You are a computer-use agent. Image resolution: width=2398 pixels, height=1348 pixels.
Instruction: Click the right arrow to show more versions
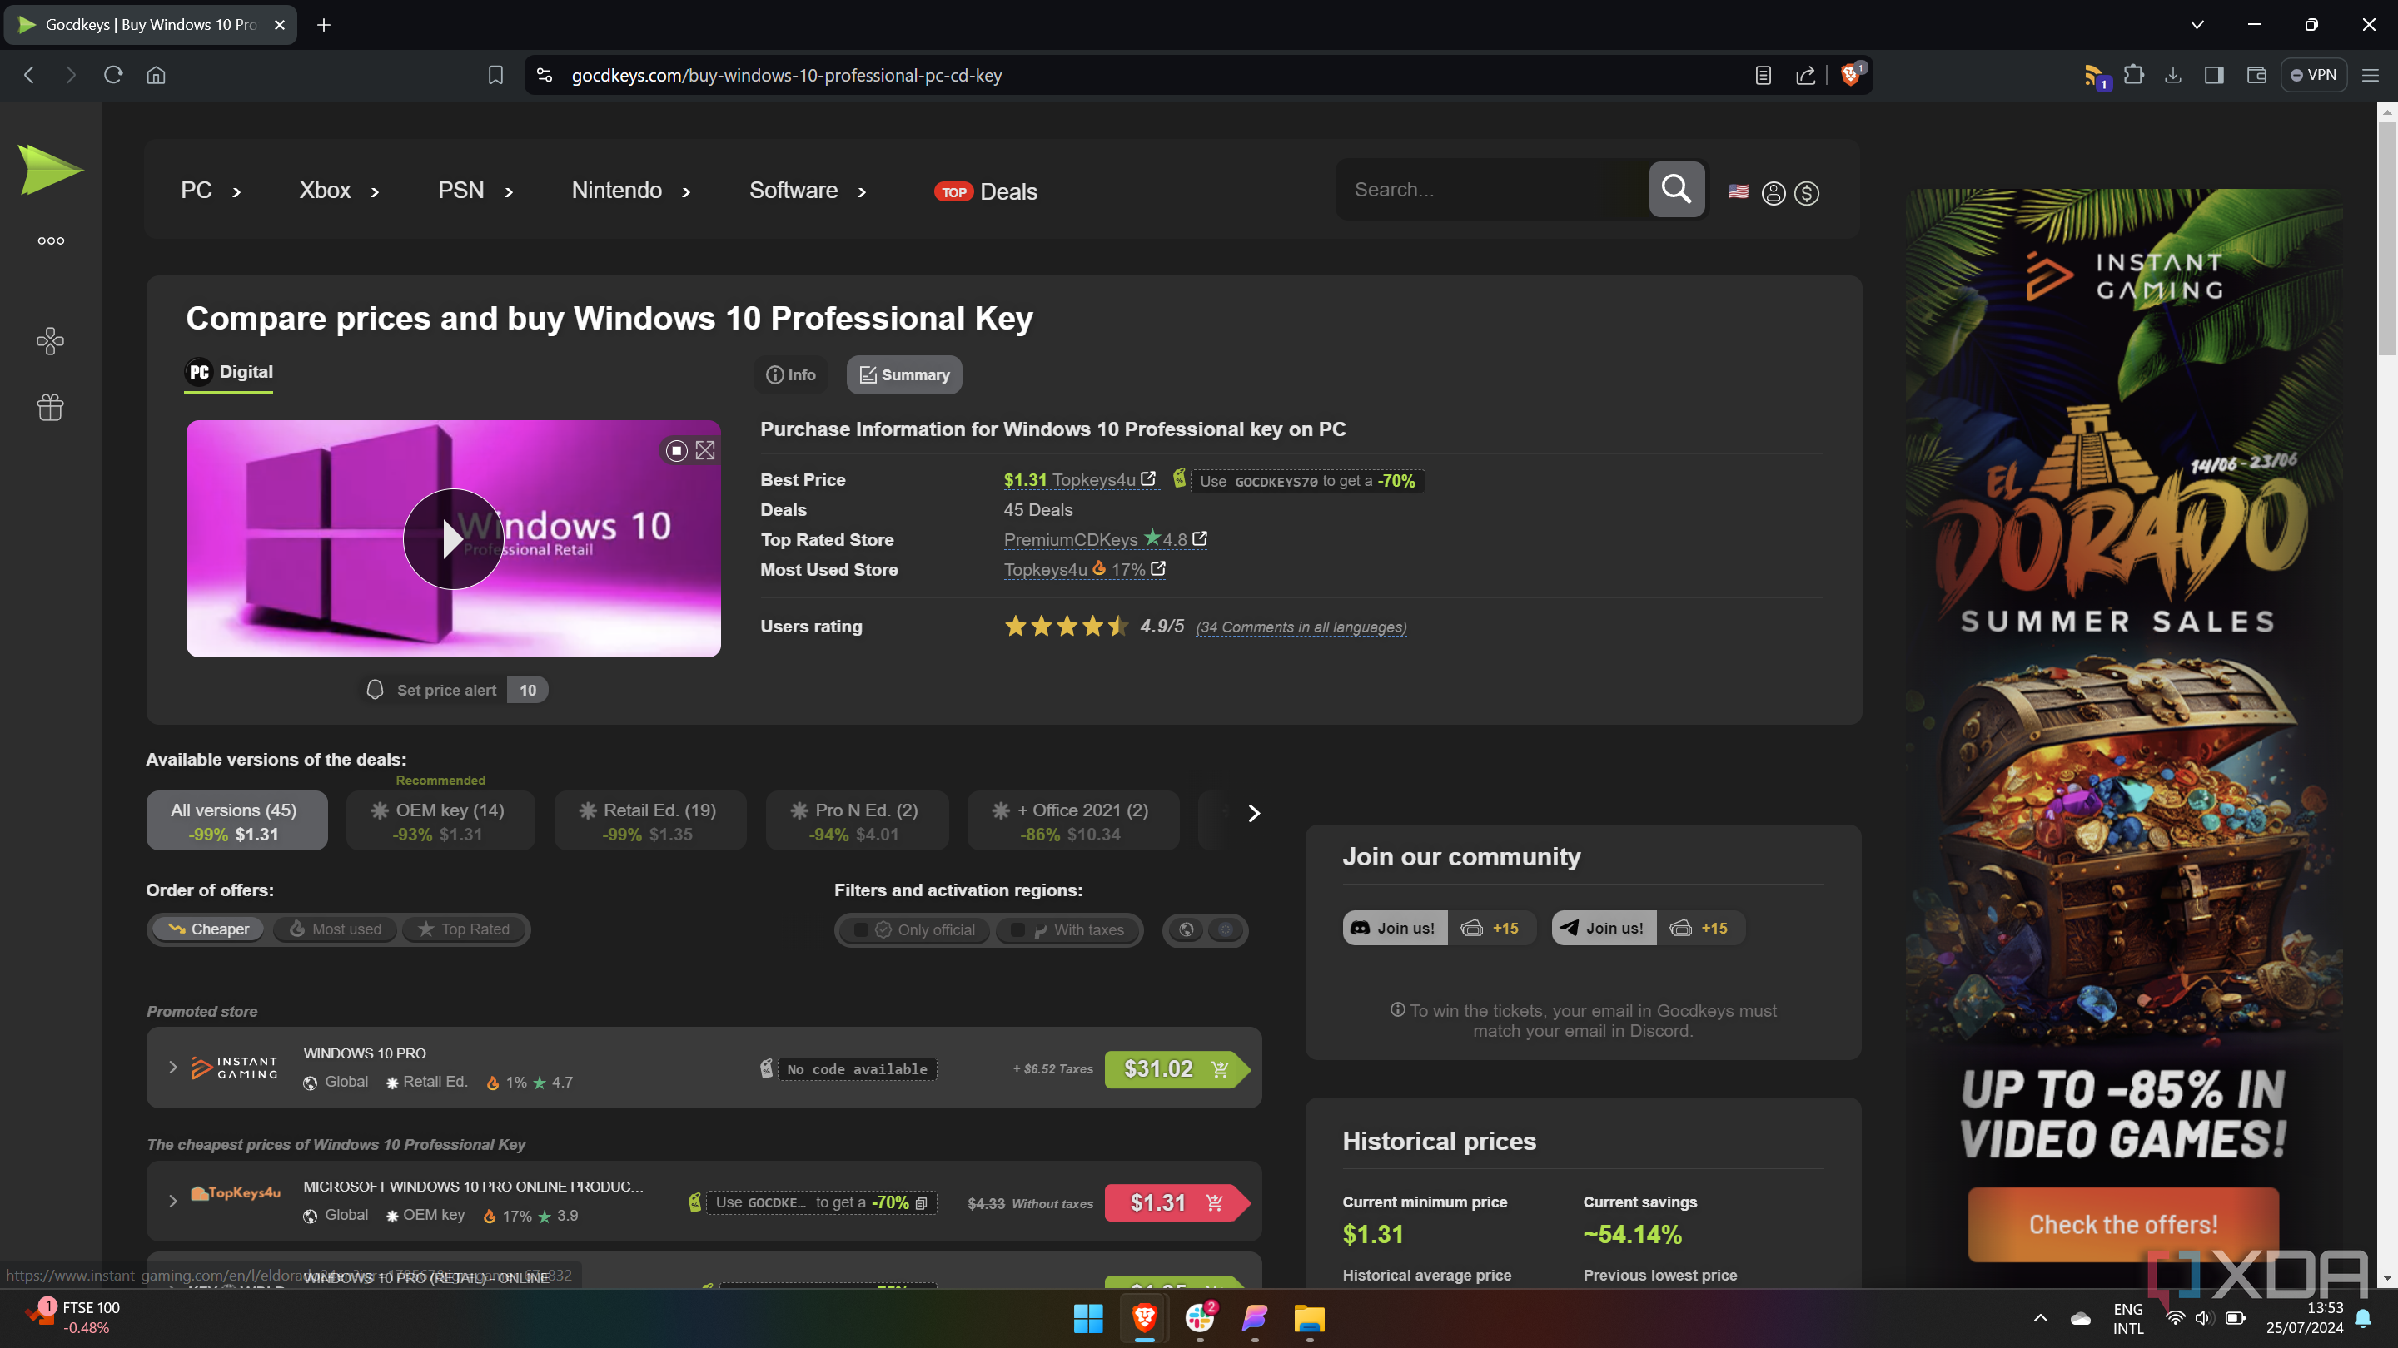click(1253, 812)
